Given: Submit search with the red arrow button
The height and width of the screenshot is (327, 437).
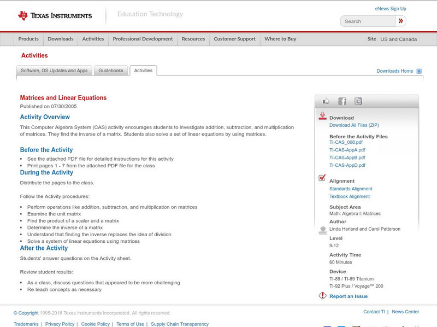Looking at the screenshot, I should 400,21.
